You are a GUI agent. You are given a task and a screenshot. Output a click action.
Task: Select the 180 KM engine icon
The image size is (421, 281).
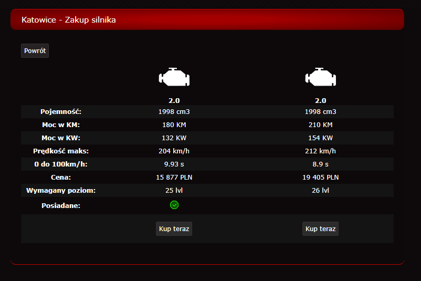click(174, 78)
